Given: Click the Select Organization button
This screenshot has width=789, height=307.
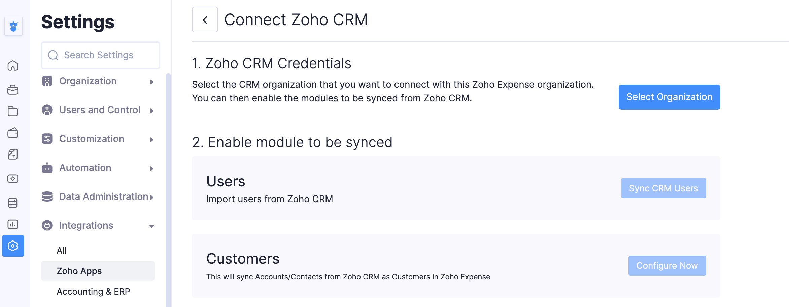Looking at the screenshot, I should point(669,97).
